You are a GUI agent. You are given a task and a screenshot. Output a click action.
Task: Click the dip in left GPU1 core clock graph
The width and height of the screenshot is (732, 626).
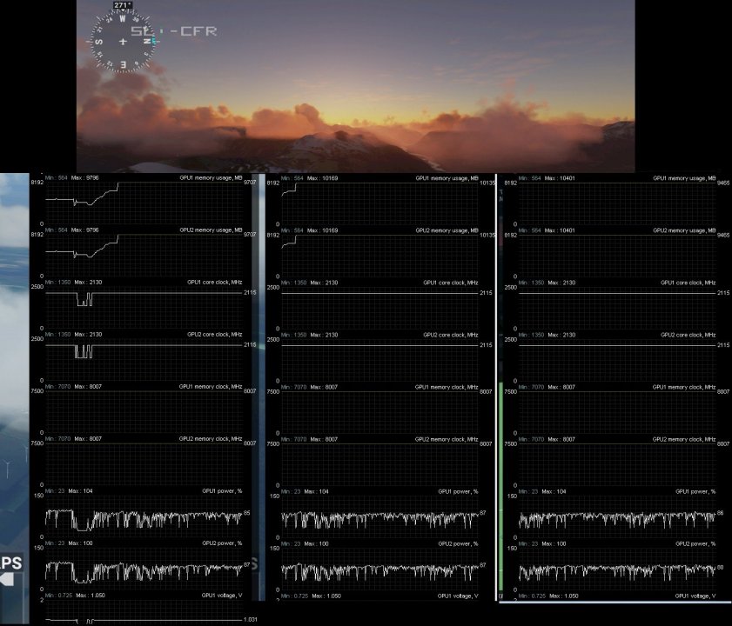(x=84, y=300)
